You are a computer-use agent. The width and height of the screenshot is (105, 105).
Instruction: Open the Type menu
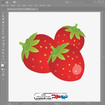tap(19, 6)
